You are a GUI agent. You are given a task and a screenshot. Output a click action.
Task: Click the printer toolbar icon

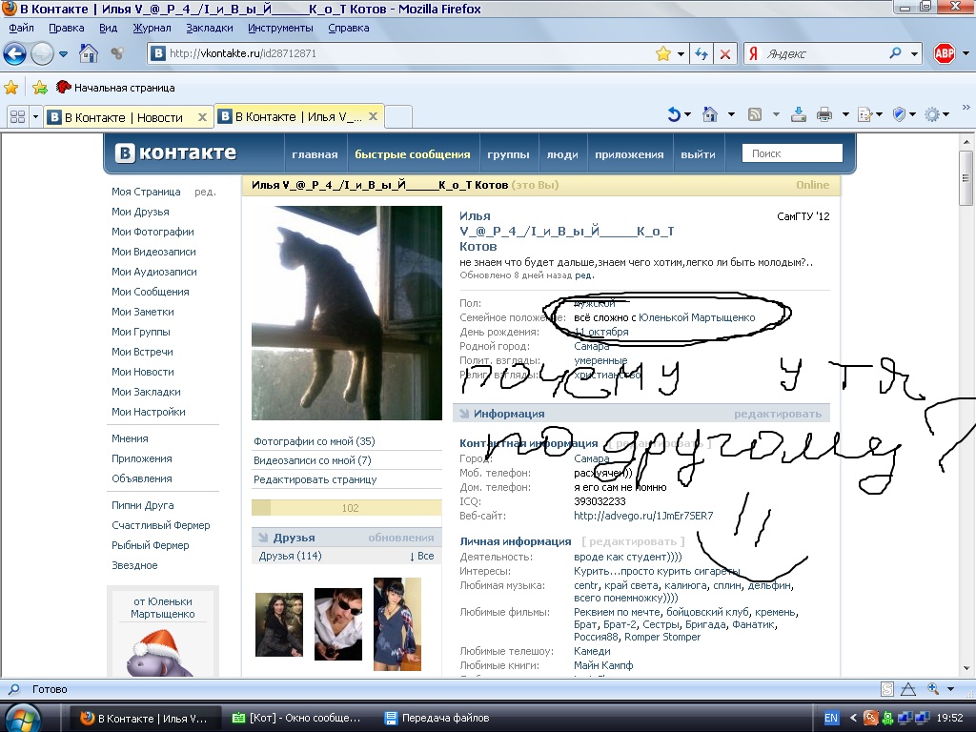point(824,114)
